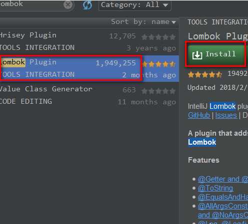Click the 1,949,255 download count

pyautogui.click(x=116, y=63)
